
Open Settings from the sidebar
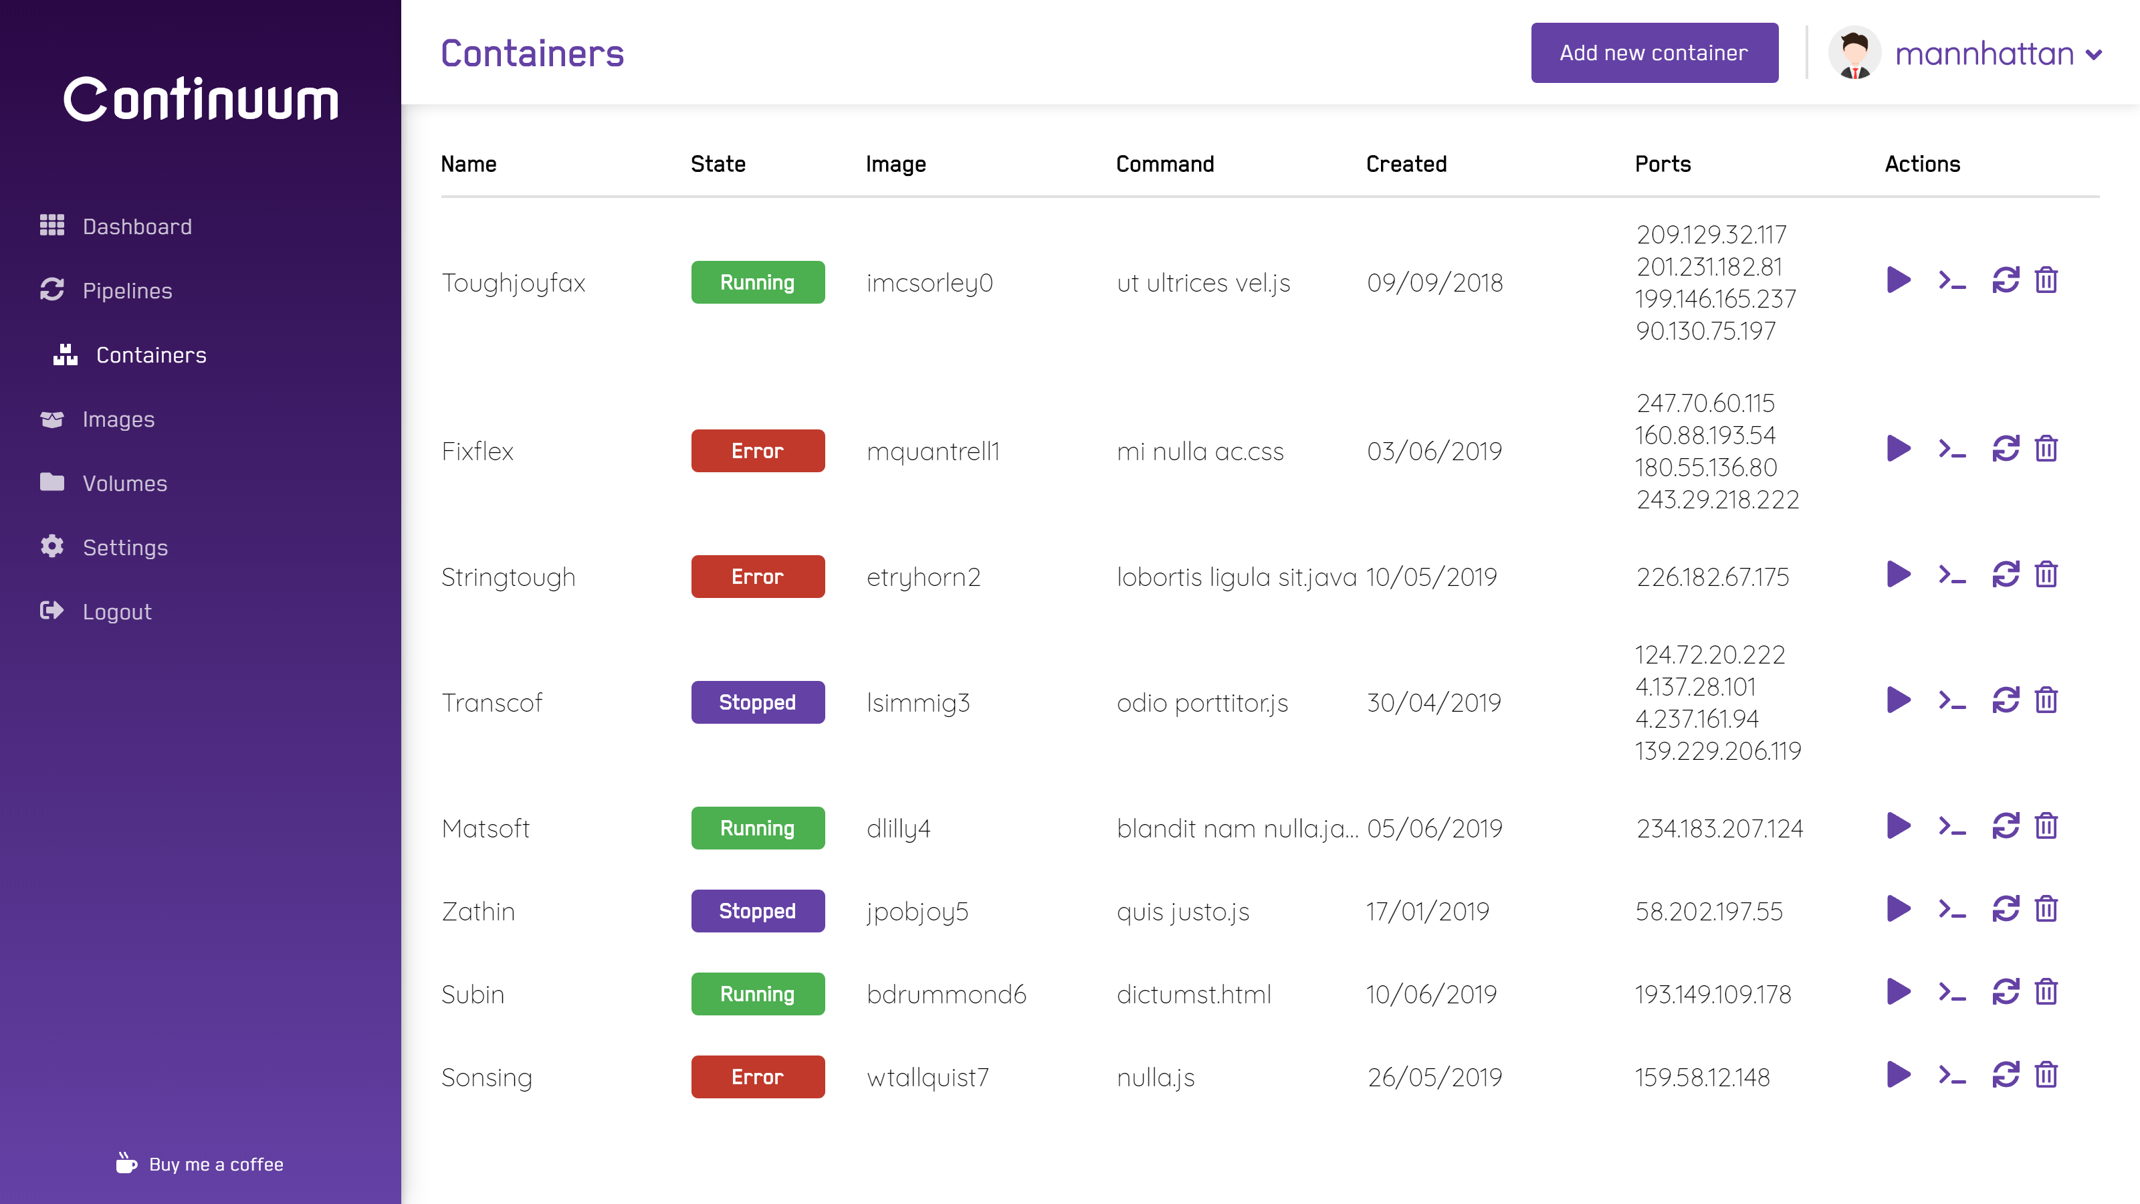(x=124, y=546)
